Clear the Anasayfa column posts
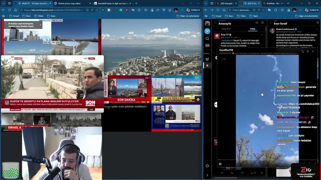Screen dimensions: 321x180 click(x=257, y=22)
